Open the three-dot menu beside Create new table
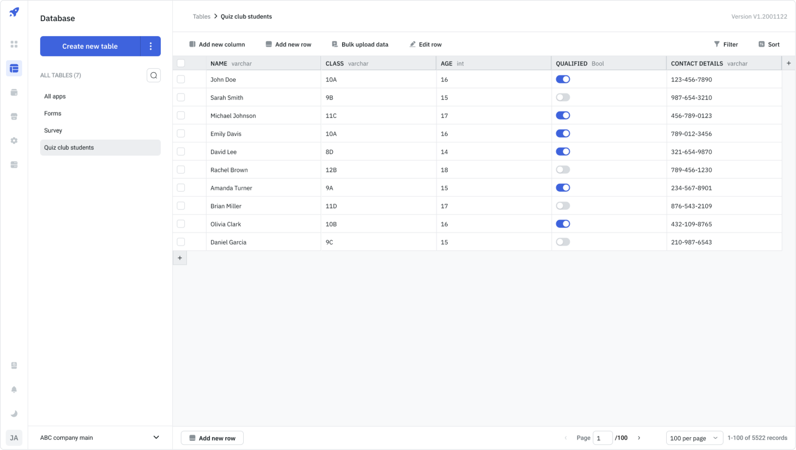The width and height of the screenshot is (796, 450). [x=151, y=46]
